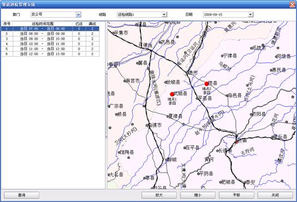Click the 查询 button
The width and height of the screenshot is (297, 202).
pos(22,195)
